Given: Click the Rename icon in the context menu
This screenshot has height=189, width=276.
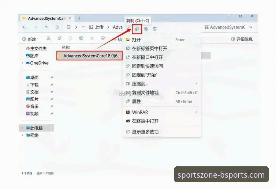Looking at the screenshot, I should (146, 29).
